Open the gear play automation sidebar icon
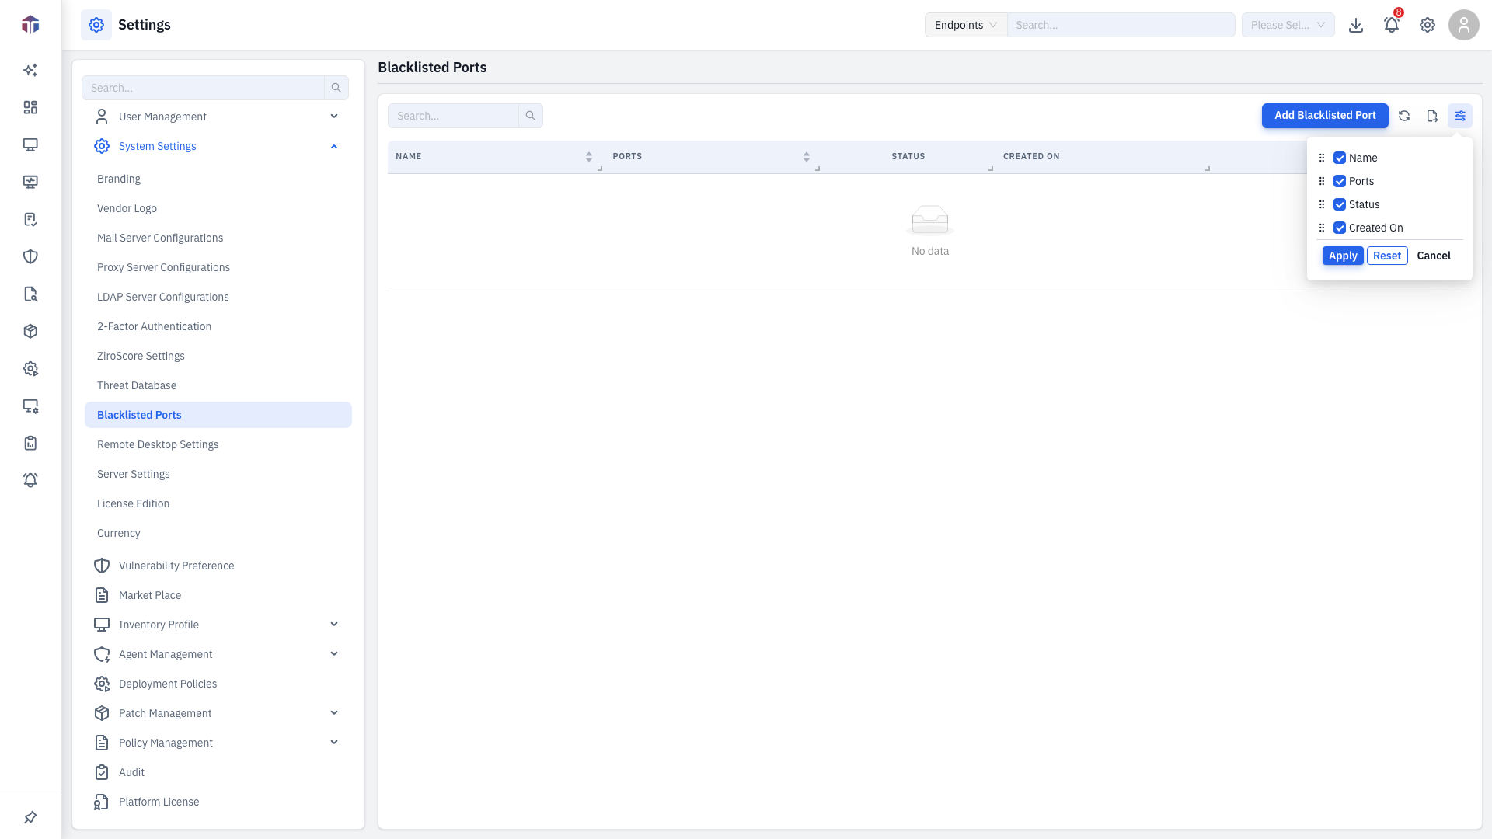The image size is (1492, 839). point(30,368)
